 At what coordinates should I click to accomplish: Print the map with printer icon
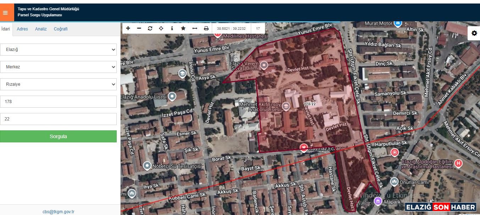(206, 28)
